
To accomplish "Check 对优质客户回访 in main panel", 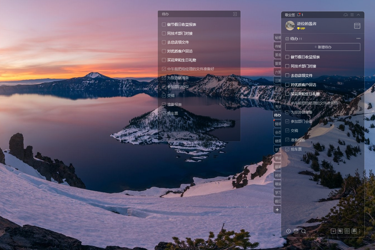I will [287, 84].
